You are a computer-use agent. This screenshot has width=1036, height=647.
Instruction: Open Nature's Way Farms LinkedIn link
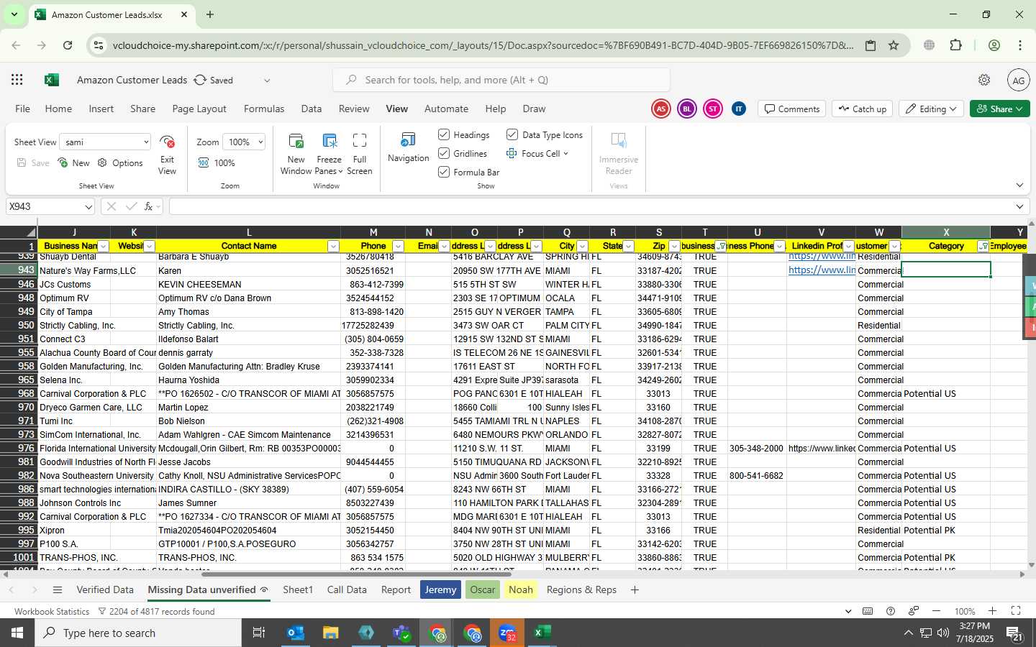click(x=822, y=270)
